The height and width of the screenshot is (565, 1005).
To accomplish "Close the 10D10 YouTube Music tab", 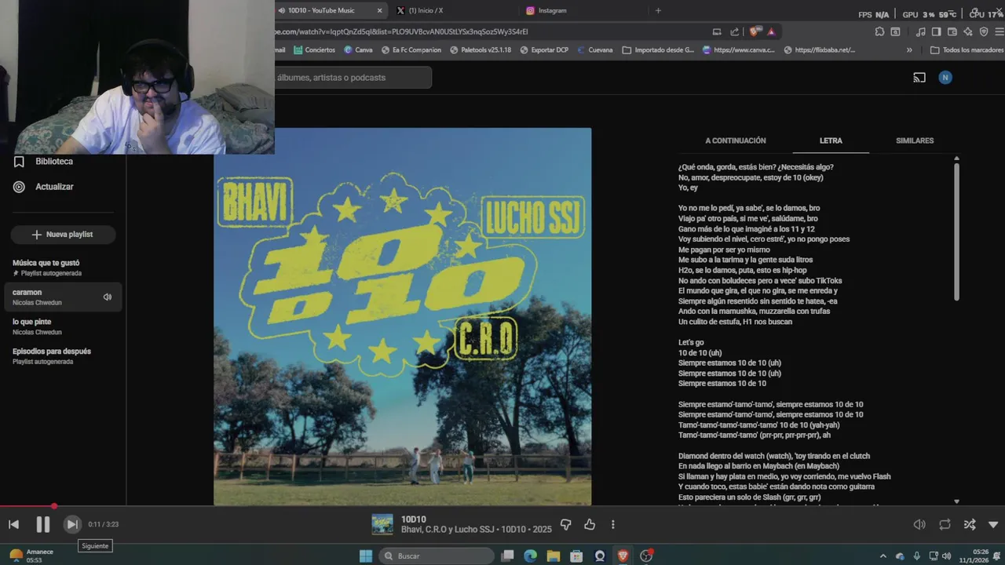I will coord(380,10).
